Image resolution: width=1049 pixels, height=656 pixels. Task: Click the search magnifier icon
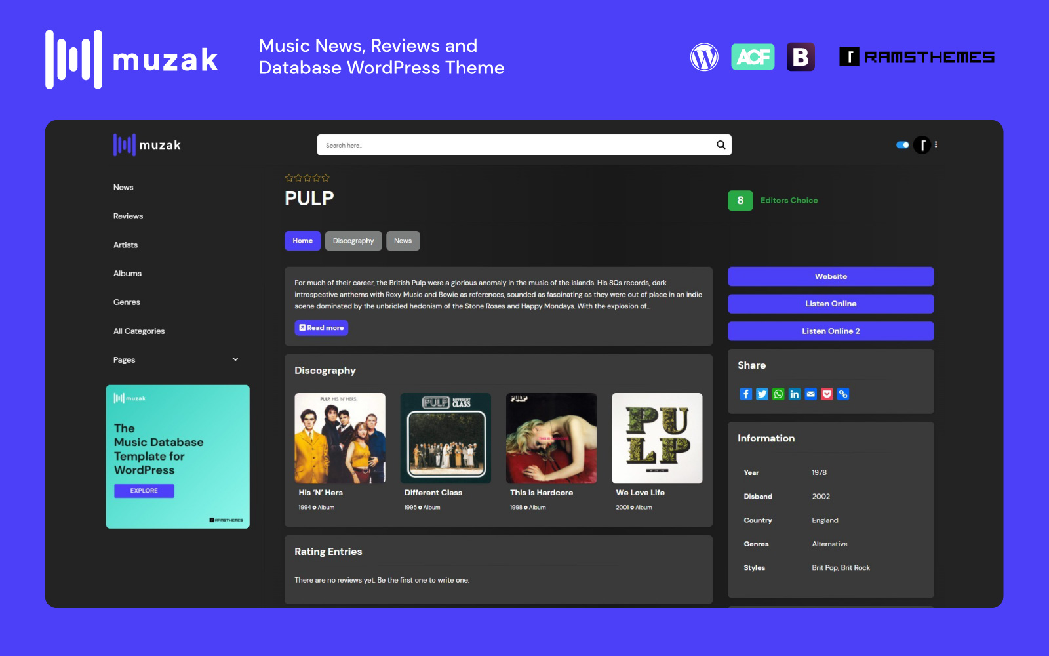click(x=721, y=145)
